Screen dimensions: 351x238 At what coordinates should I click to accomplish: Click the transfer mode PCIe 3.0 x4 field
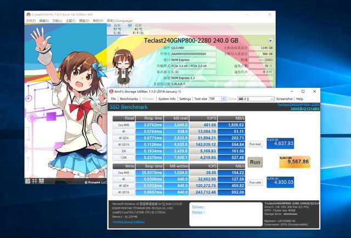coord(194,66)
